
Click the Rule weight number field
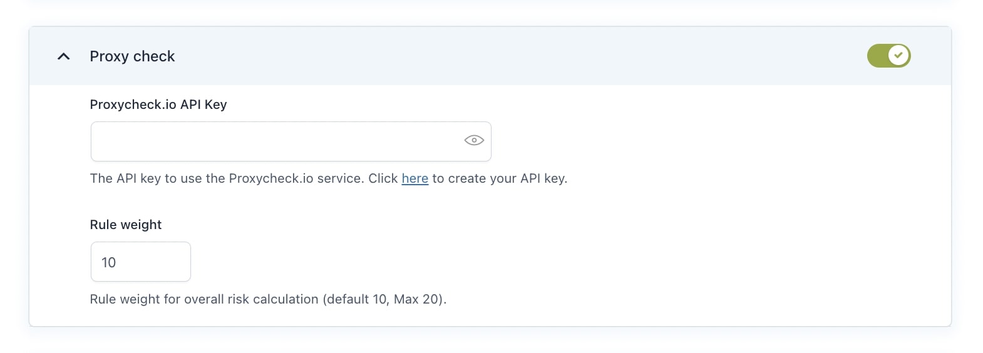pos(141,262)
